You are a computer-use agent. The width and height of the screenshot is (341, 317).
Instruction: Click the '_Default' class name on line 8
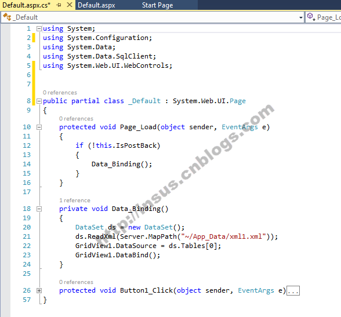click(x=144, y=101)
